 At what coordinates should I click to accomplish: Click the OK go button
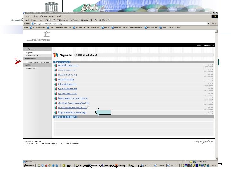tap(214, 24)
